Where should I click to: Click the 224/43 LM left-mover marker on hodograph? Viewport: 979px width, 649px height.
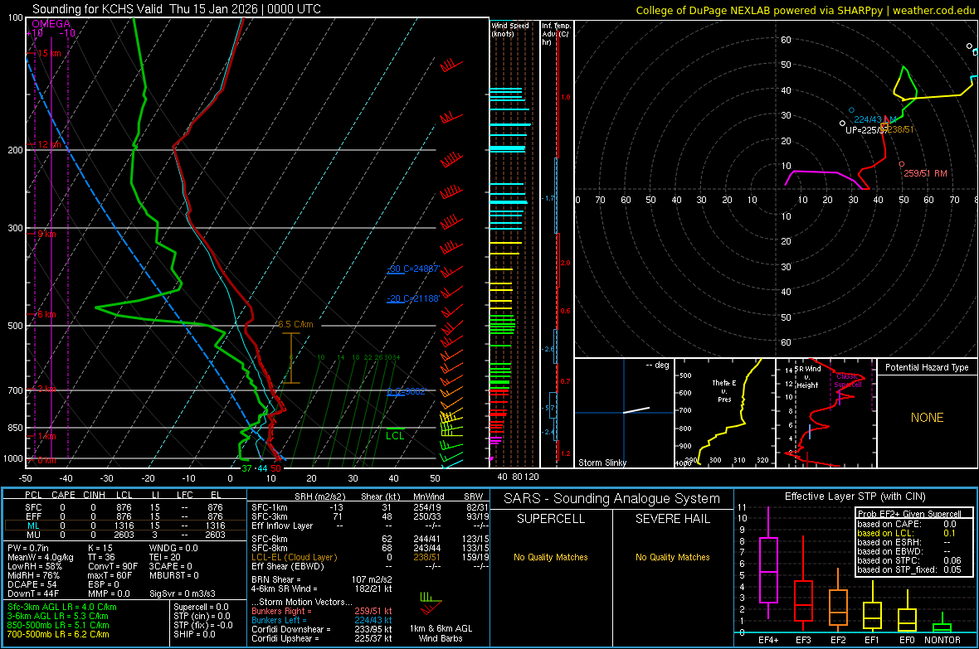tap(851, 110)
